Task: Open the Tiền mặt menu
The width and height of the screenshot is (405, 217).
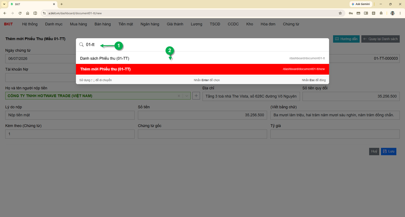Action: (126, 24)
